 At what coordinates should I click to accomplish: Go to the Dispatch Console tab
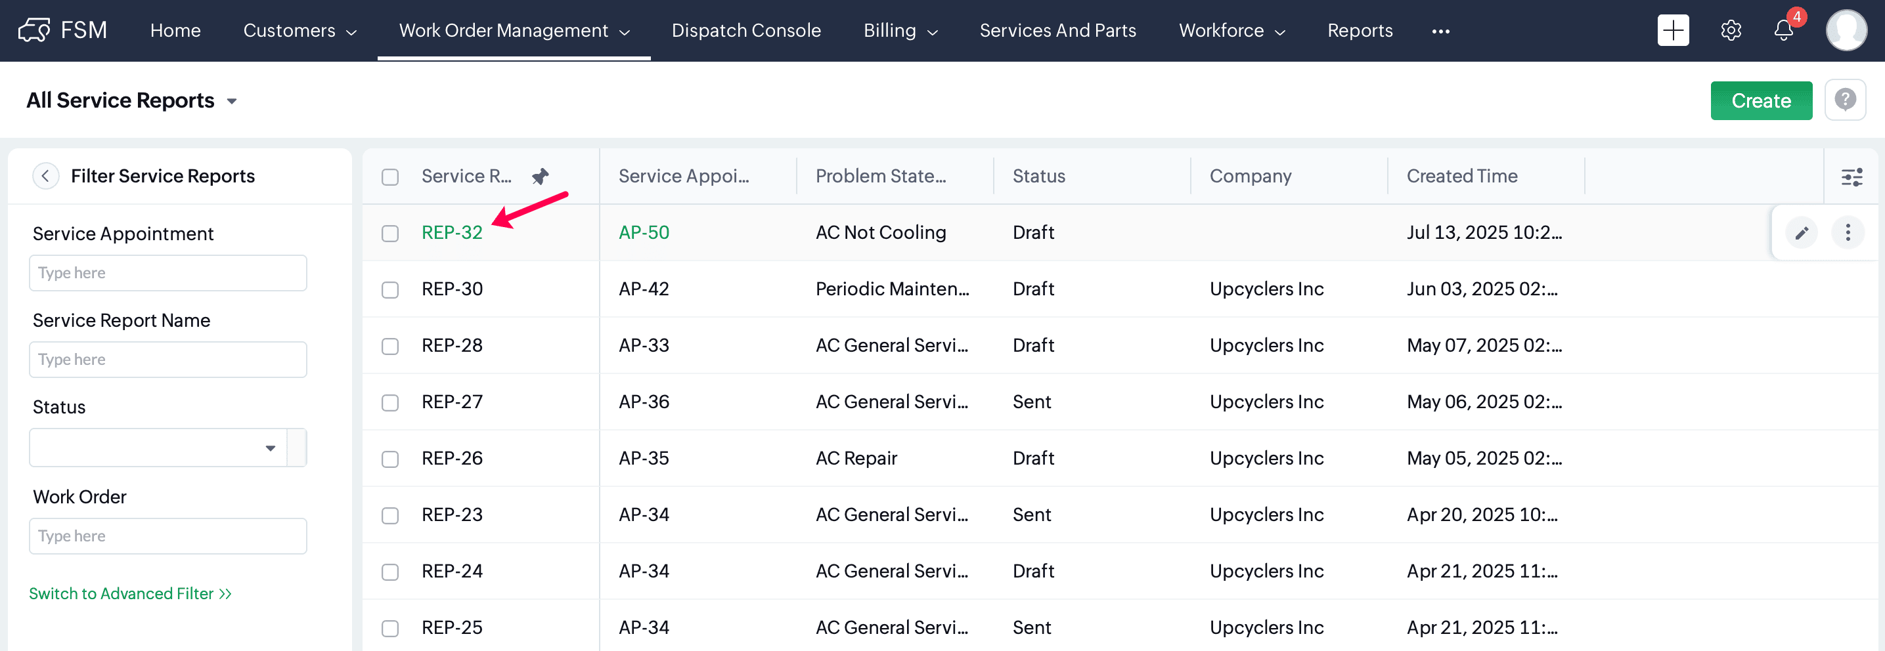coord(745,31)
